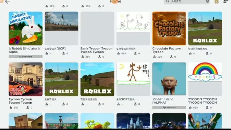Click the 32% like rating text
The height and width of the screenshot is (130, 231).
[160, 57]
